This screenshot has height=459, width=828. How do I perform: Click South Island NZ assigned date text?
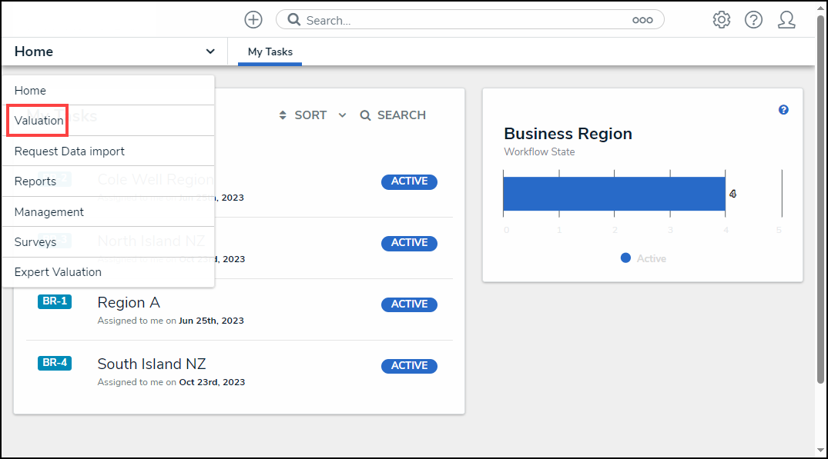click(171, 382)
